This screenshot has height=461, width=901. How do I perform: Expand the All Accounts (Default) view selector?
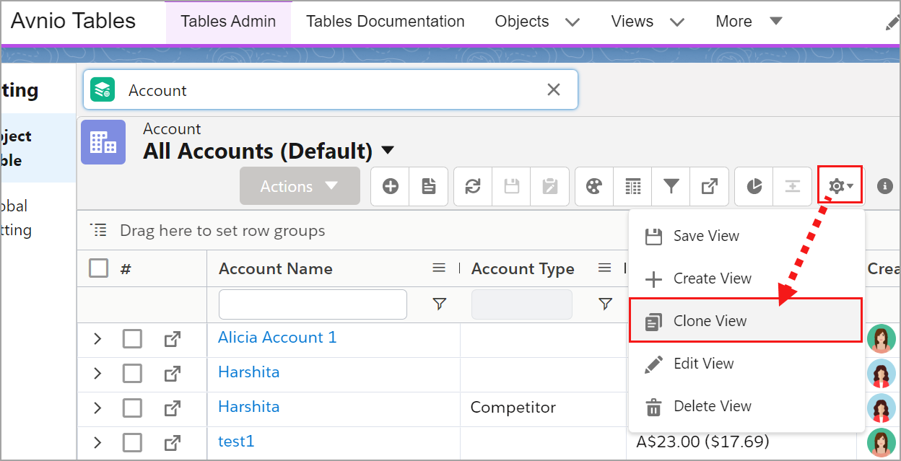coord(388,151)
